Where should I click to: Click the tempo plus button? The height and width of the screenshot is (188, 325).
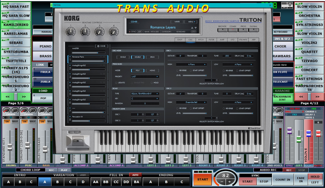tap(230, 182)
